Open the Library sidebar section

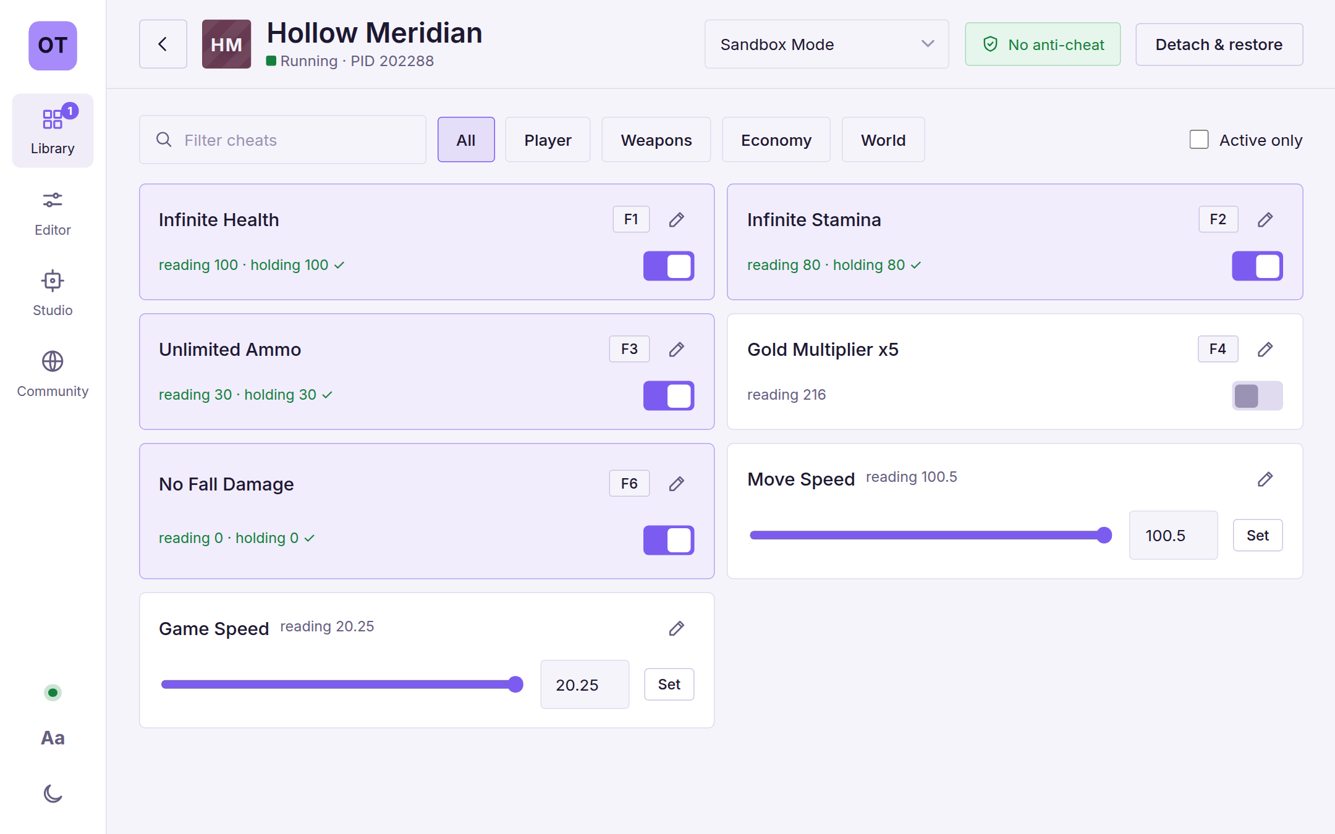pyautogui.click(x=53, y=130)
